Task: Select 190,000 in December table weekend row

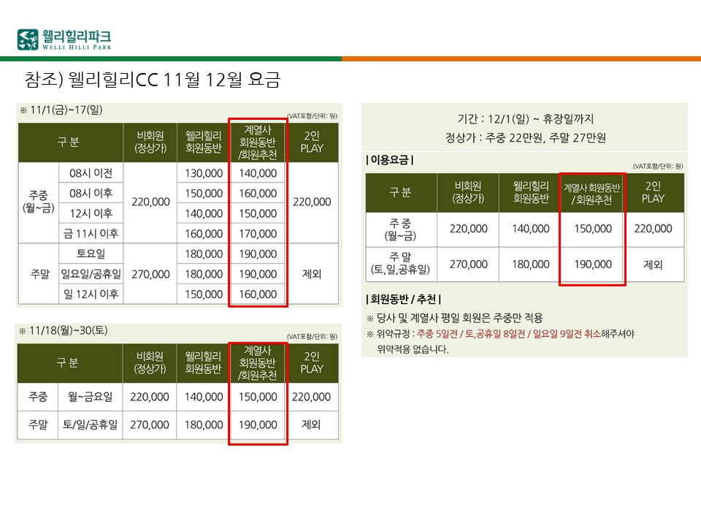Action: 593,264
